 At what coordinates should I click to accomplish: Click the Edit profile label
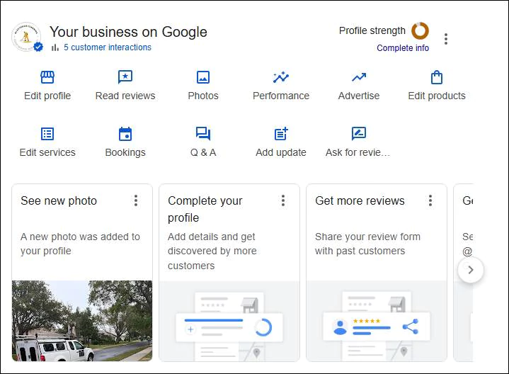[47, 96]
